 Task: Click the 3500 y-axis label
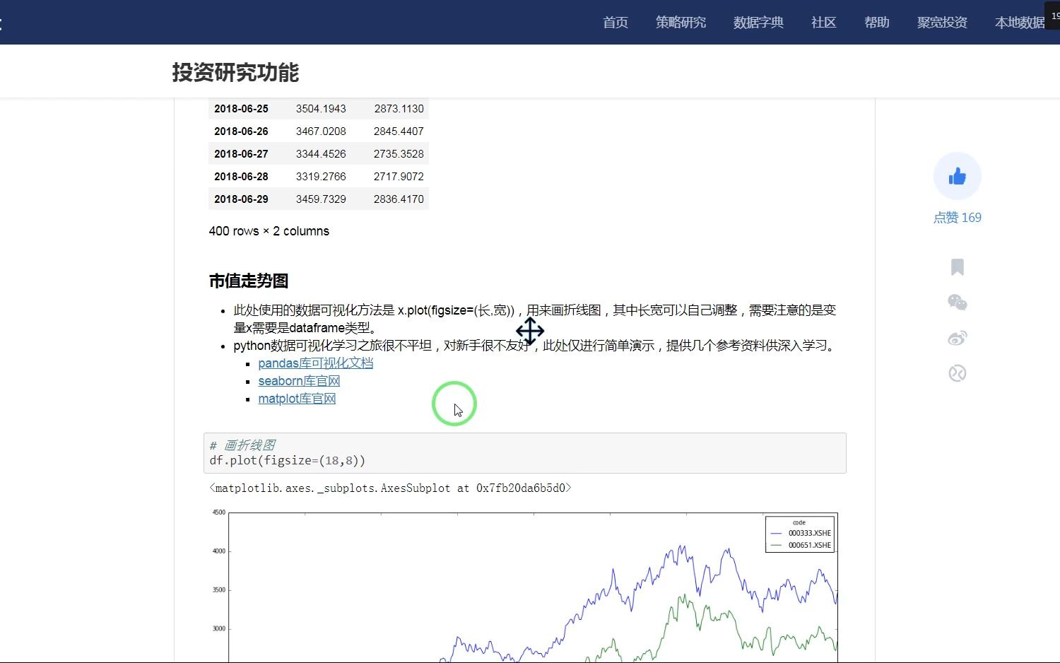coord(219,589)
